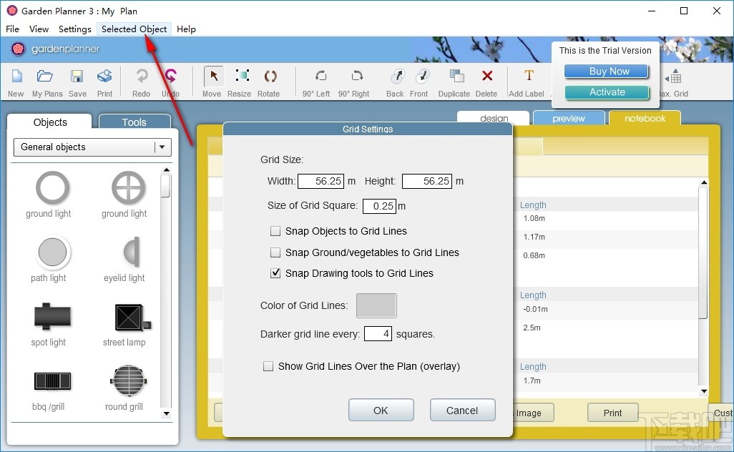Check Show Grid Lines Over the Plan
Viewport: 734px width, 452px height.
268,366
